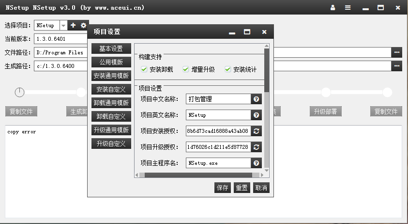Click horizontal scrollbar thumb in settings panel
Image resolution: width=408 pixels, height=224 pixels.
tap(198, 175)
